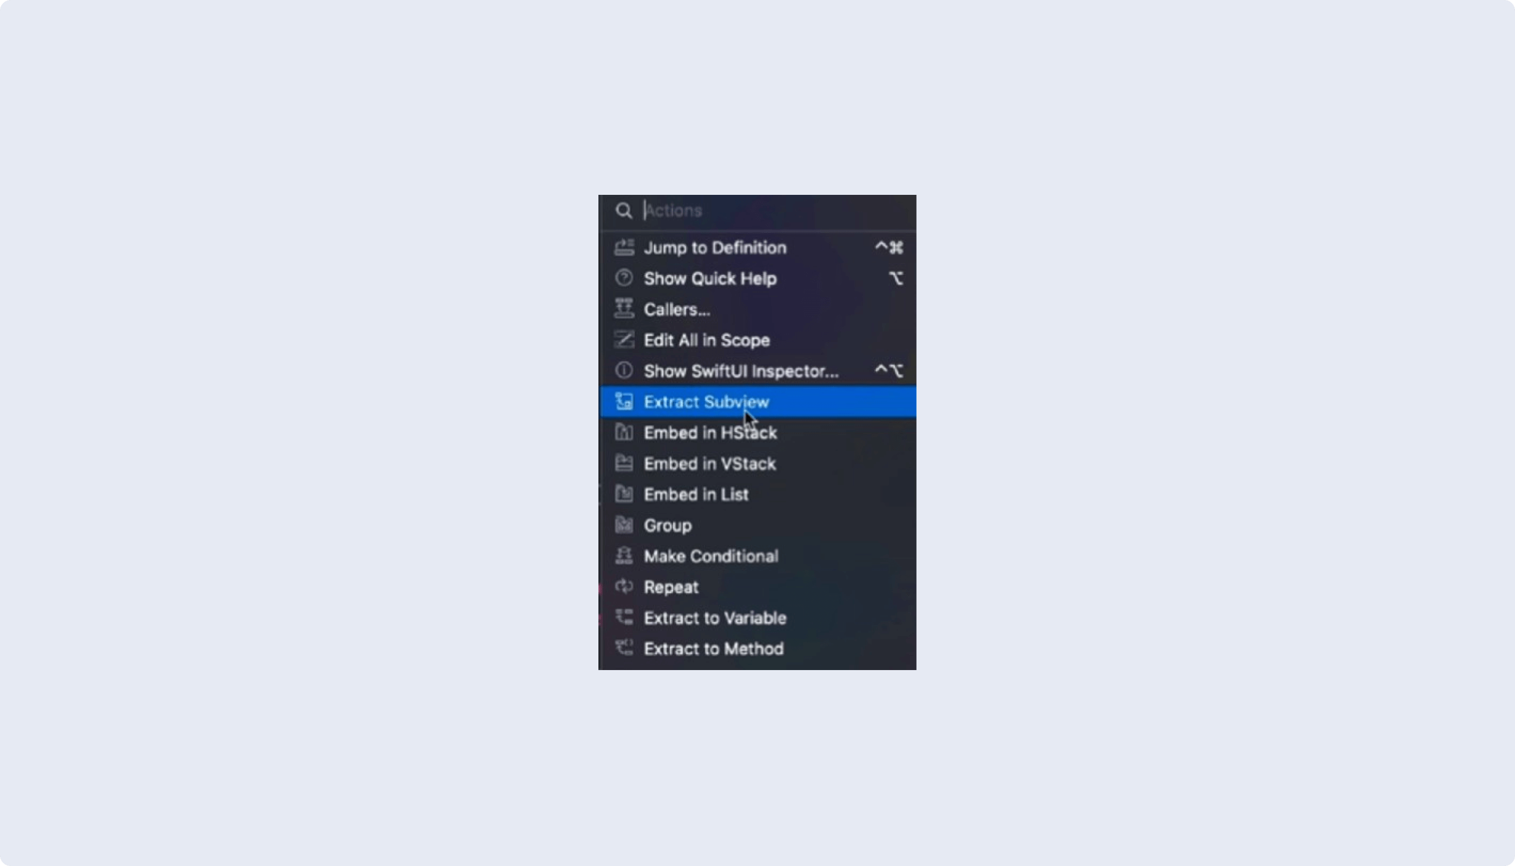Click the magnifying glass search icon
The height and width of the screenshot is (866, 1515).
pyautogui.click(x=624, y=211)
